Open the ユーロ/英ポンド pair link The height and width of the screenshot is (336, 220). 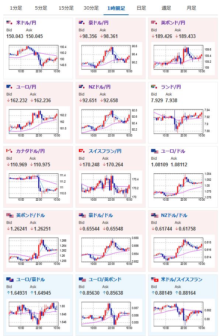pyautogui.click(x=105, y=280)
